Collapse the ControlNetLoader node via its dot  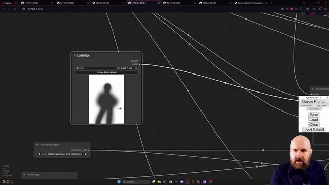pos(36,145)
